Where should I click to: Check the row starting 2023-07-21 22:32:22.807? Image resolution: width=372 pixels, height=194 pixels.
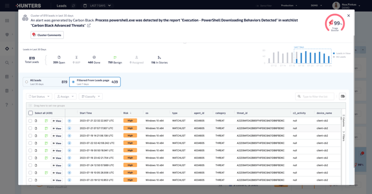30,120
